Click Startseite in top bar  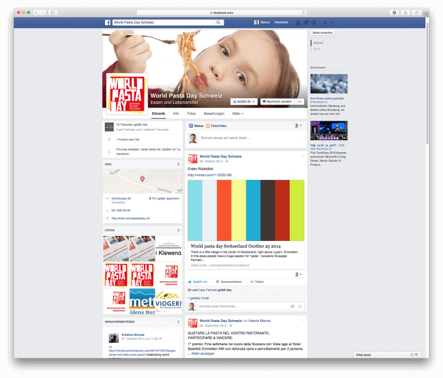[281, 23]
